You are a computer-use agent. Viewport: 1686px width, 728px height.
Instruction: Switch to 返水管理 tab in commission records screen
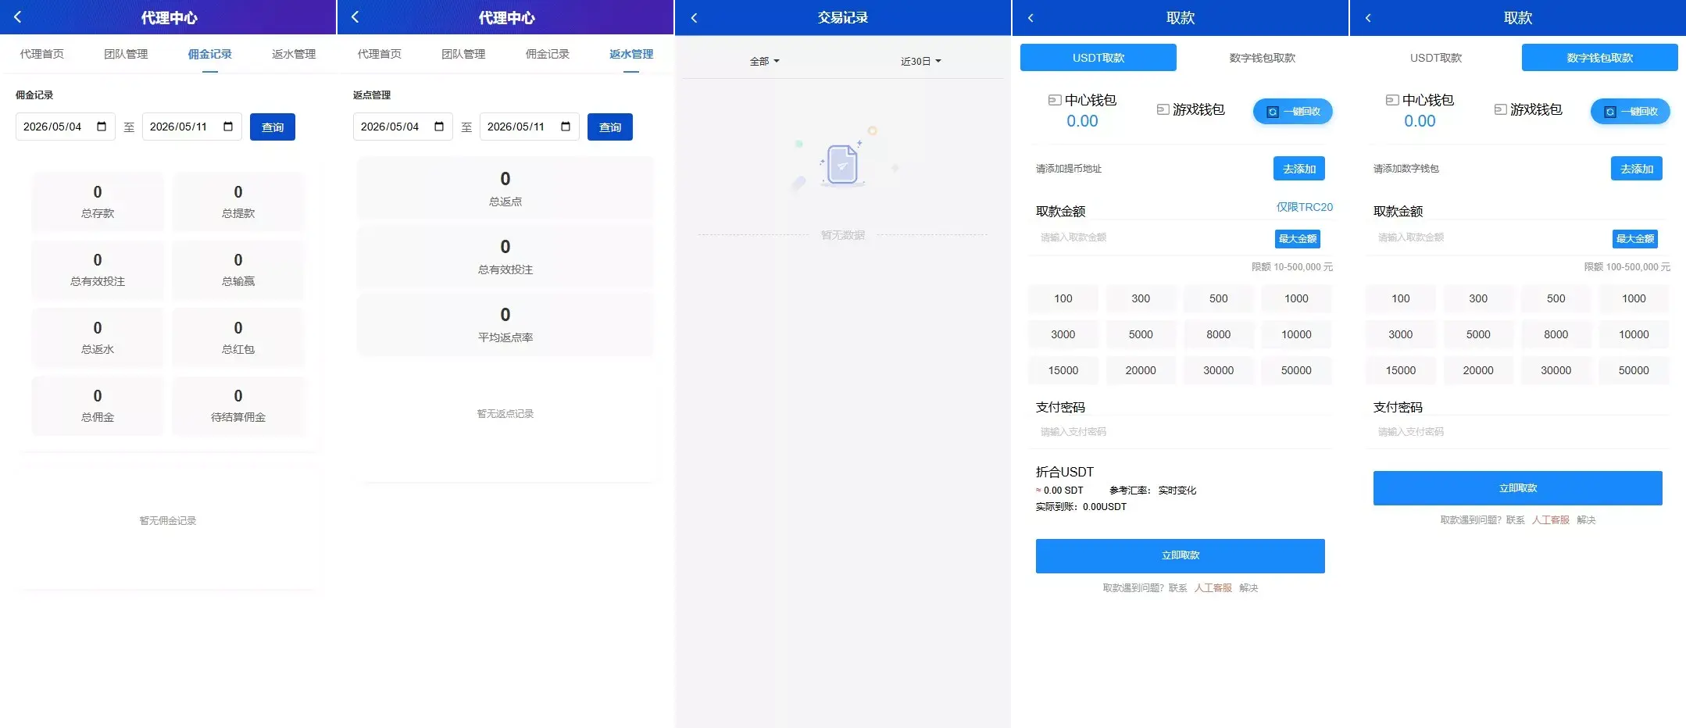294,54
